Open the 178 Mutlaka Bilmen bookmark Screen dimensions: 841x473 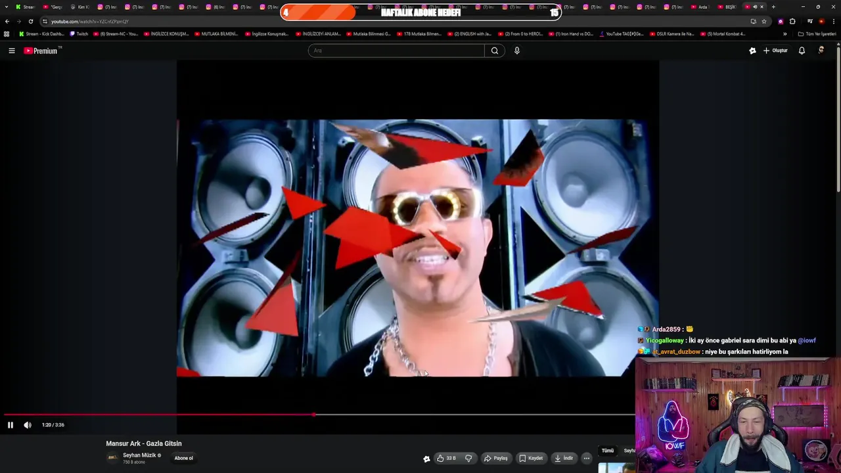pyautogui.click(x=419, y=34)
